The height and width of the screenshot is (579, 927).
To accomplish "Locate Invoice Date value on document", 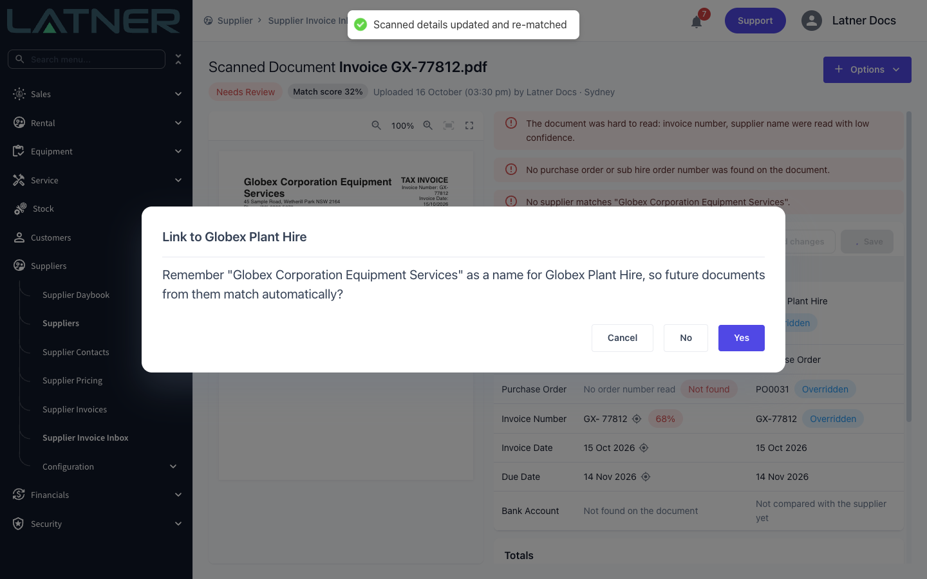I will tap(644, 448).
